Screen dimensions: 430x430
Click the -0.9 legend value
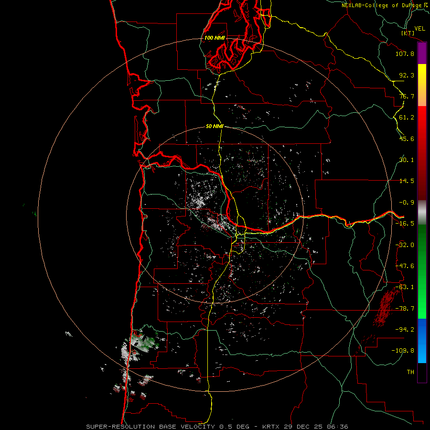tap(407, 203)
